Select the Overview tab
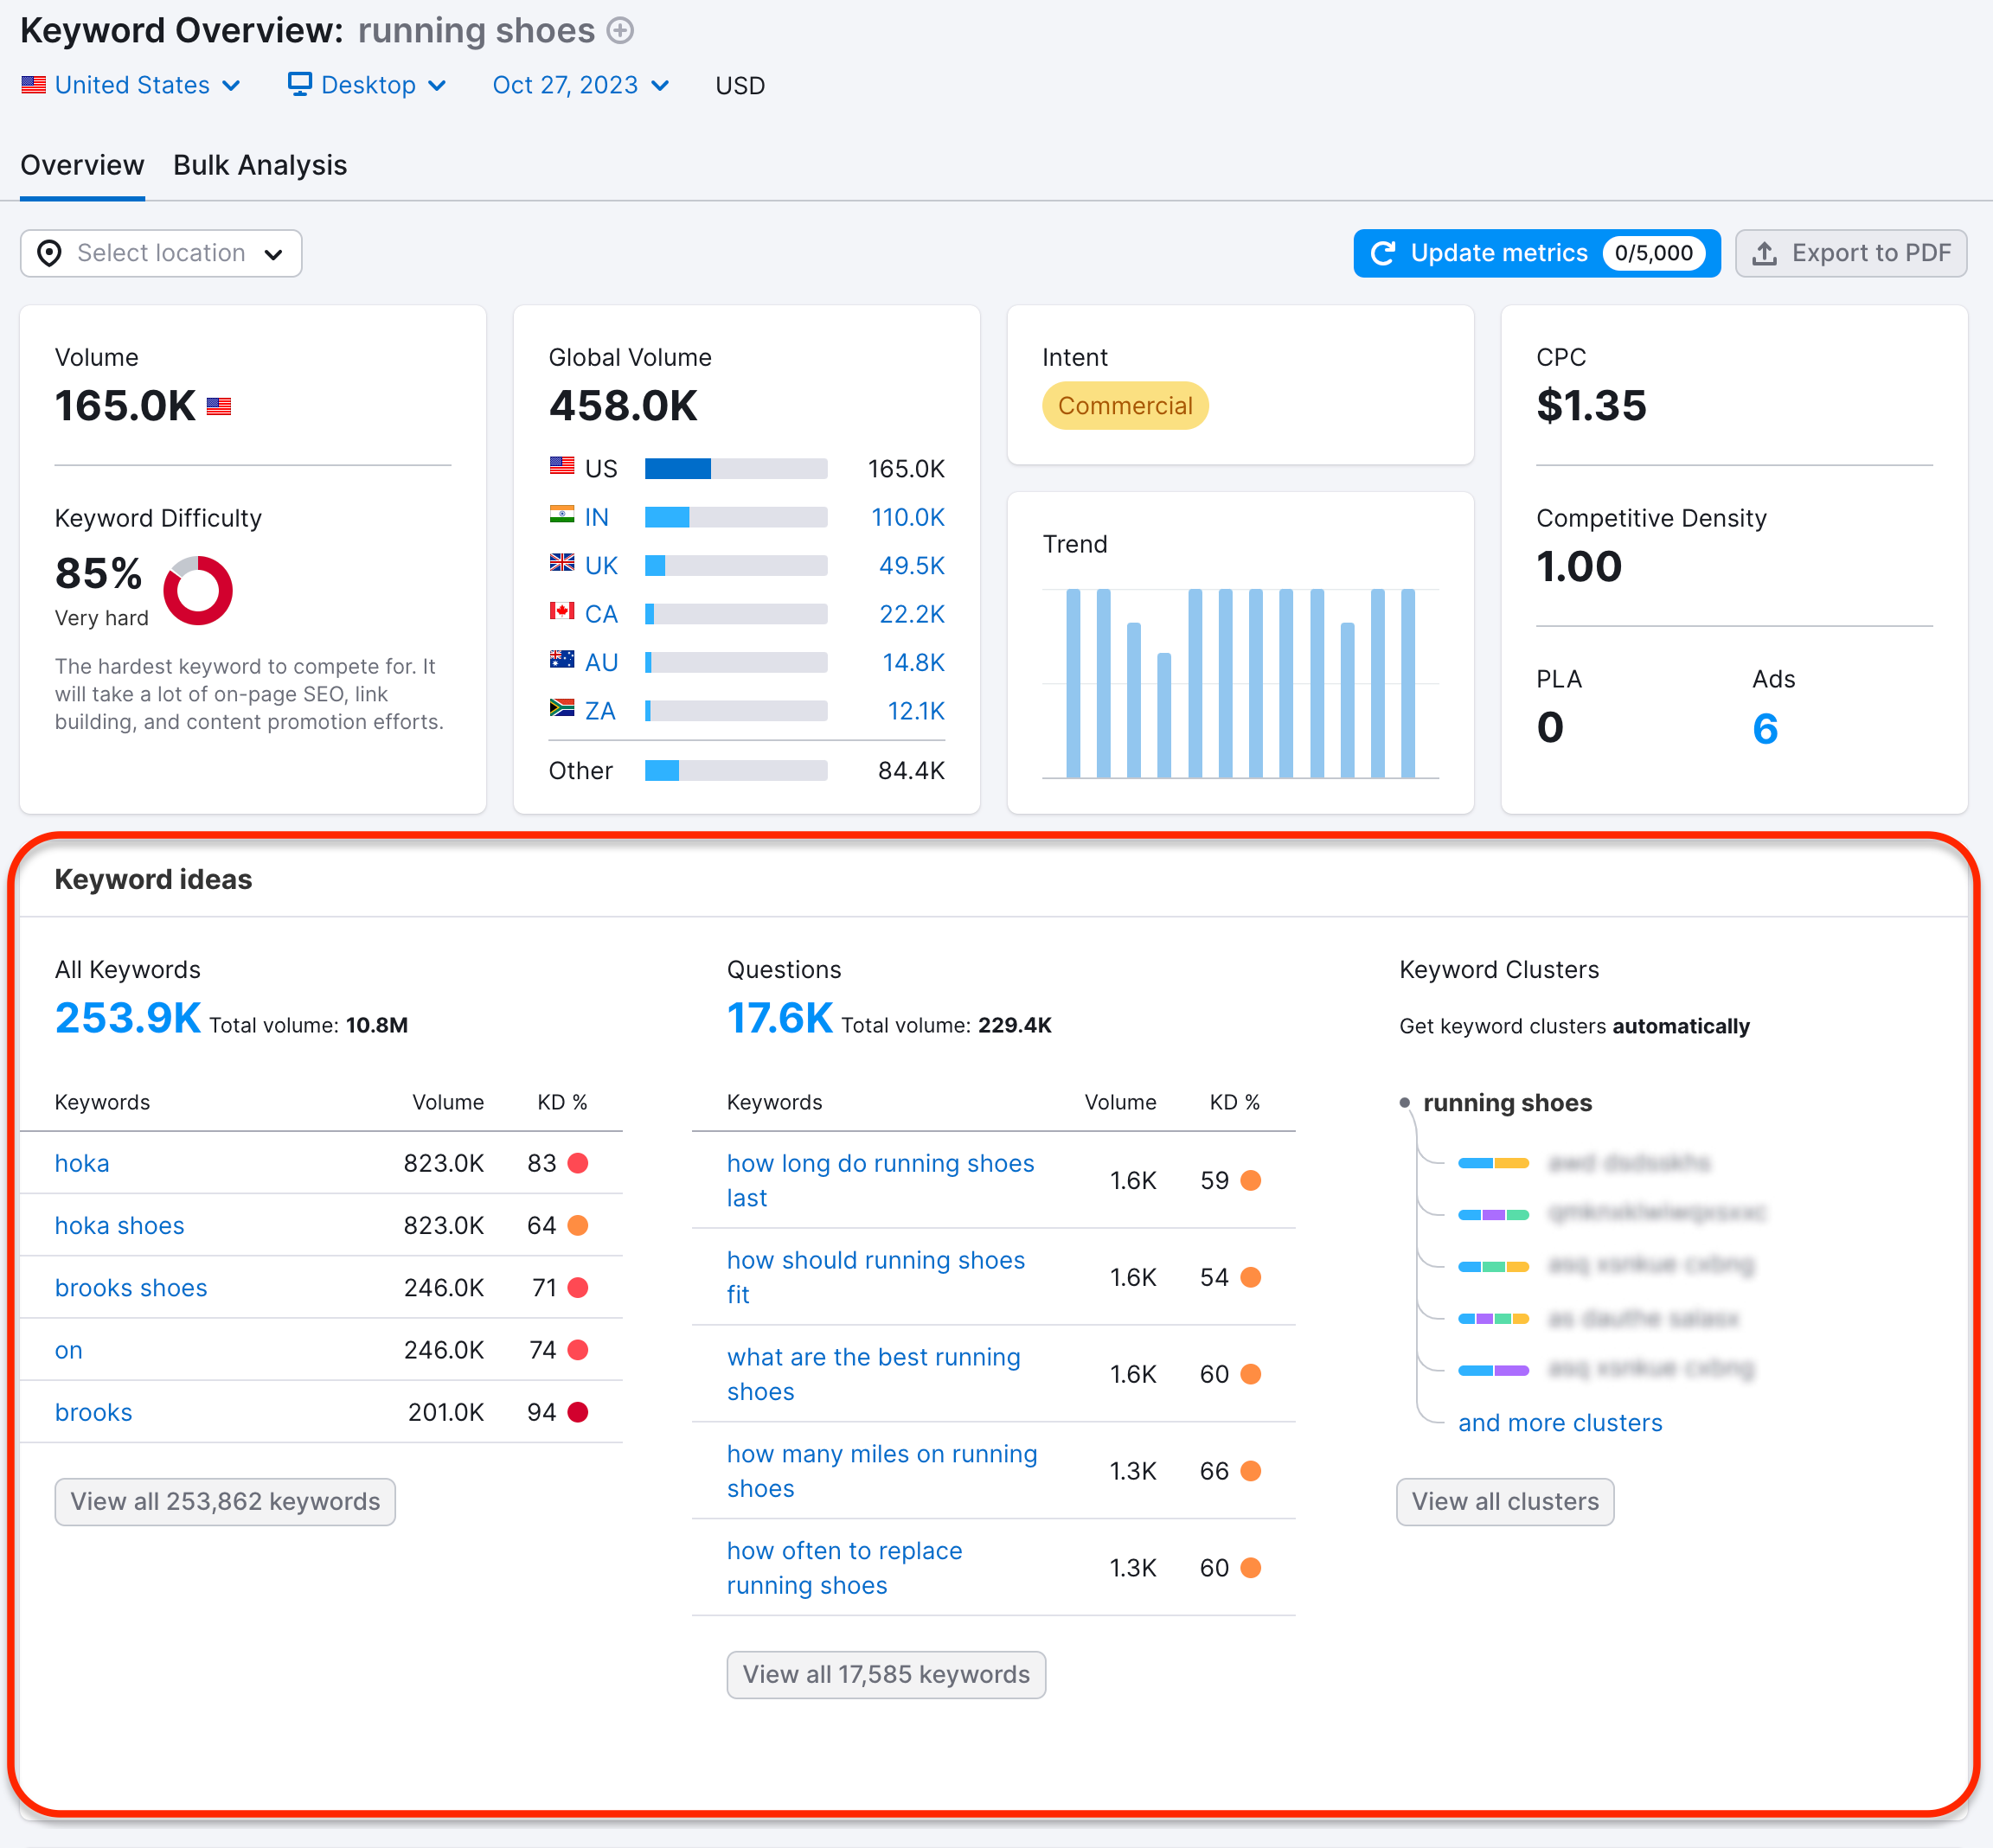 pyautogui.click(x=81, y=165)
